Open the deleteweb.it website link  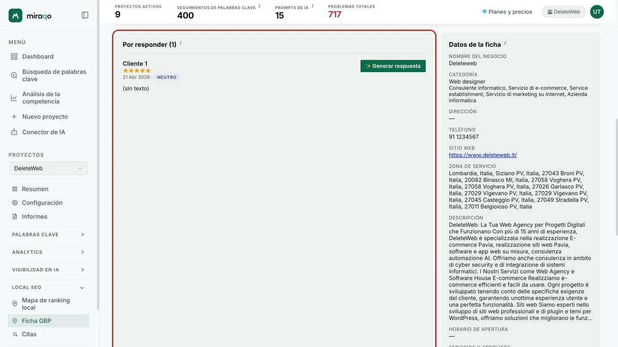pyautogui.click(x=483, y=155)
